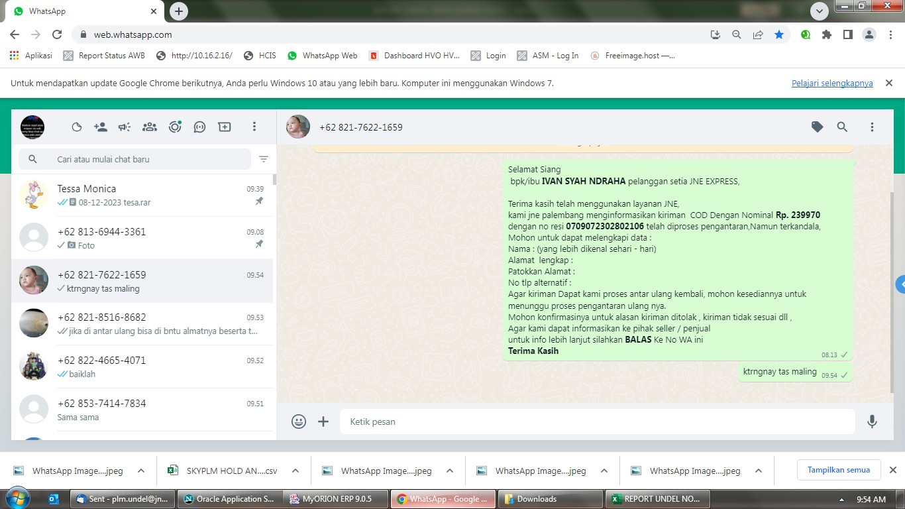Open chat with +62 813-6944-3361
This screenshot has width=905, height=509.
click(142, 238)
